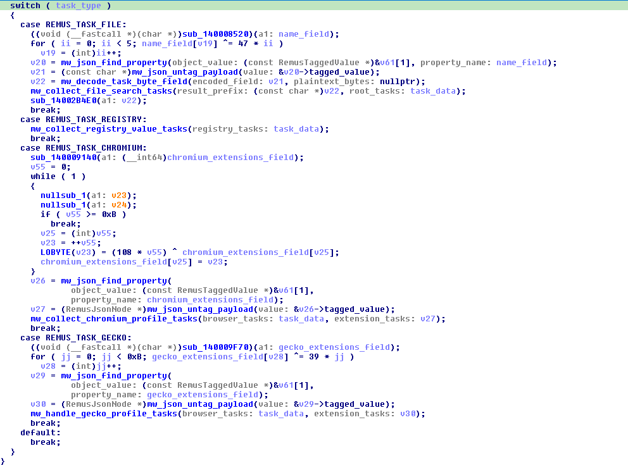Select the v29 assignment variable
This screenshot has height=465, width=628.
pos(38,376)
